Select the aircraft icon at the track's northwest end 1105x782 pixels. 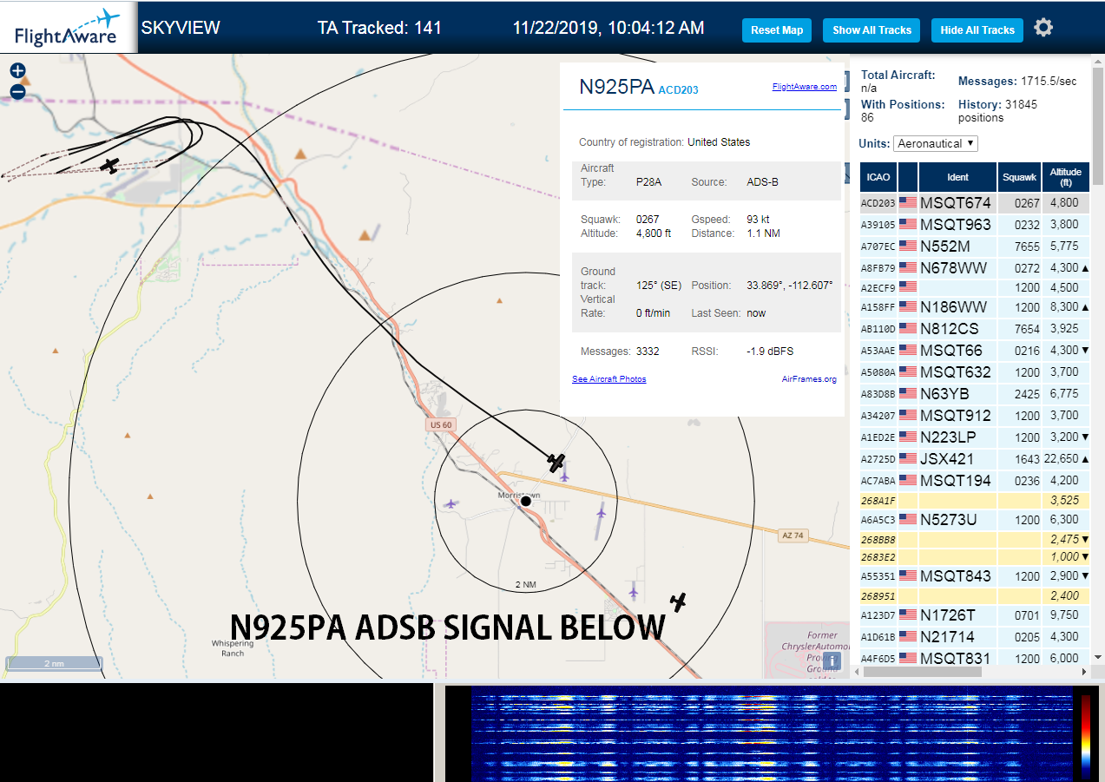[109, 165]
